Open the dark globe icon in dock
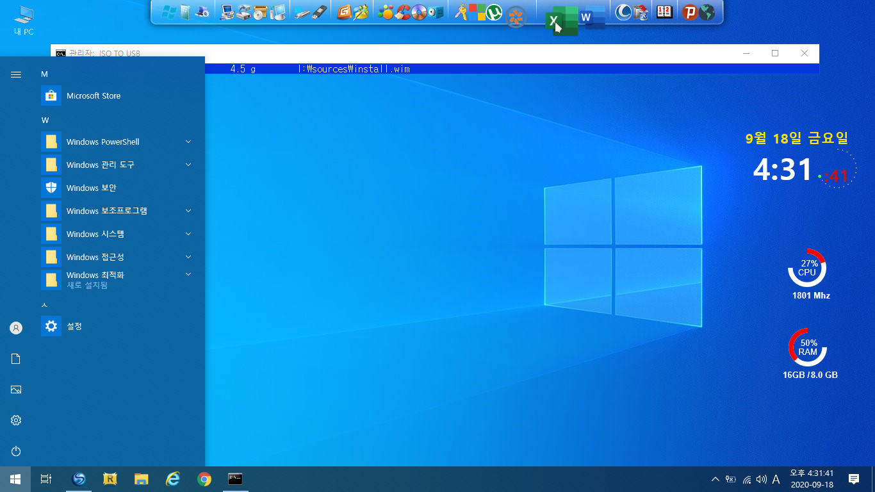Viewport: 875px width, 492px height. pyautogui.click(x=707, y=12)
